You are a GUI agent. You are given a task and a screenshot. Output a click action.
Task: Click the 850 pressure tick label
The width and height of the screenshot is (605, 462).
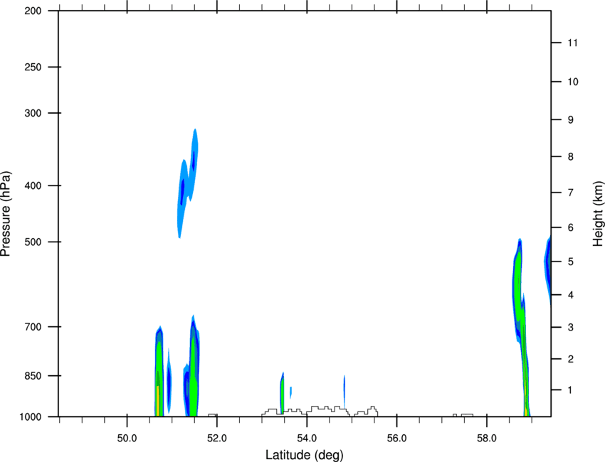tap(33, 376)
